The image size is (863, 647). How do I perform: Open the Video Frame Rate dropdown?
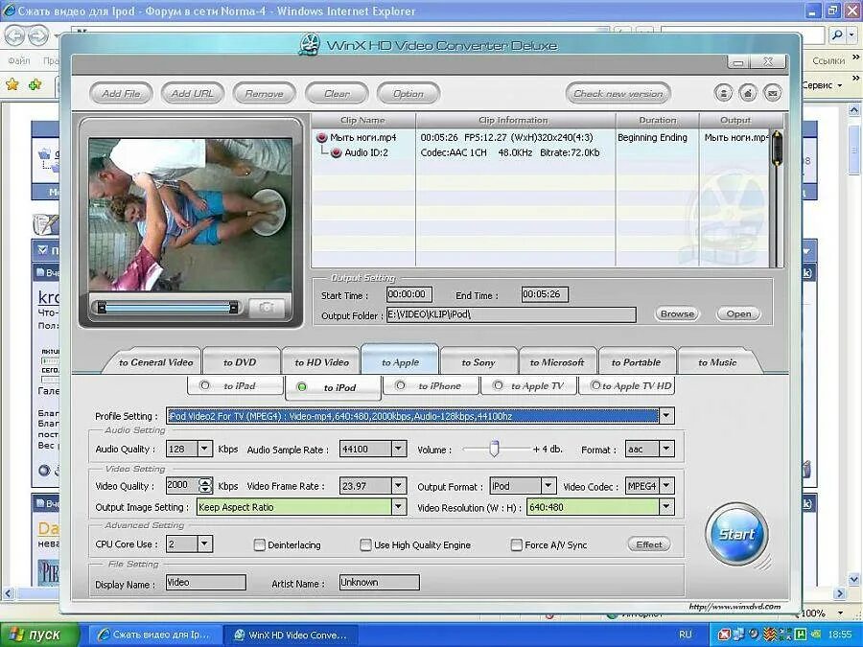tap(399, 486)
